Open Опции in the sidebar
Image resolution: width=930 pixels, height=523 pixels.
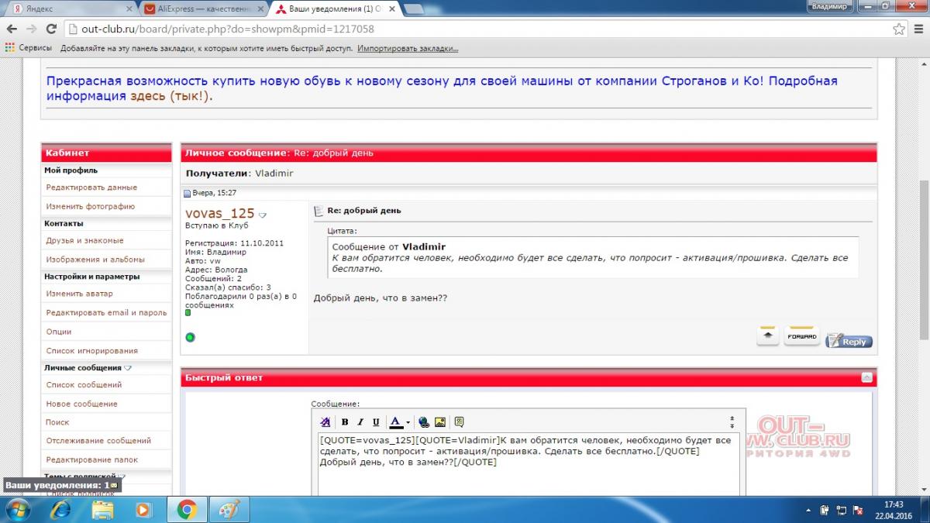[59, 332]
